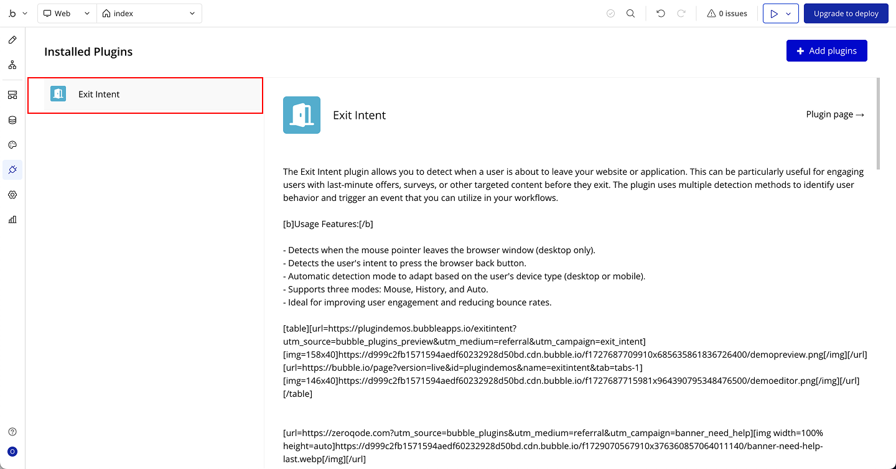Screen dimensions: 896x469
Task: Open the Design tab pencil icon
Action: point(12,40)
